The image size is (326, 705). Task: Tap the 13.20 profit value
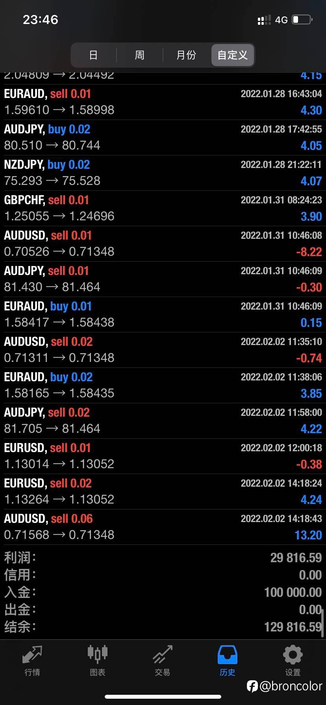[308, 535]
